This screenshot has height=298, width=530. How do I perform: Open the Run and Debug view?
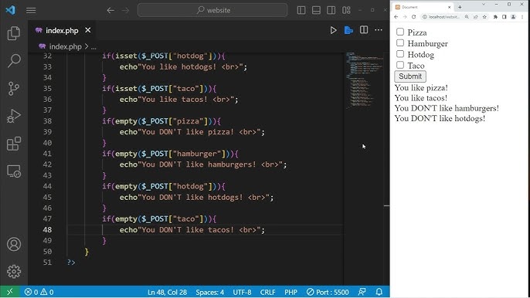click(x=14, y=116)
